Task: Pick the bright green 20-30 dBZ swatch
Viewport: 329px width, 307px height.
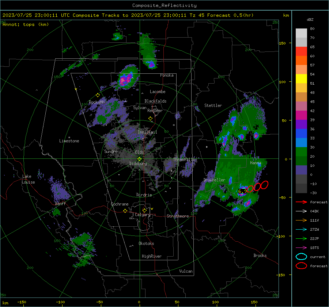Action: tap(301, 152)
